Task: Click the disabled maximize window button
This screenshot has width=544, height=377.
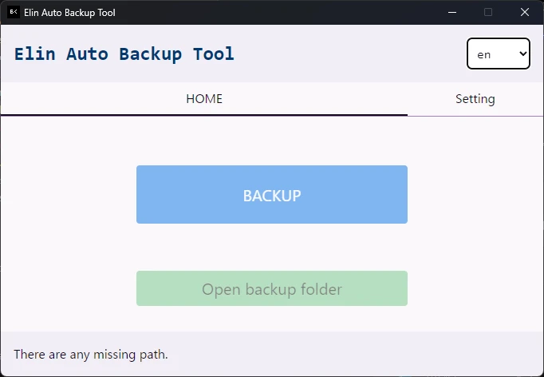Action: [488, 13]
